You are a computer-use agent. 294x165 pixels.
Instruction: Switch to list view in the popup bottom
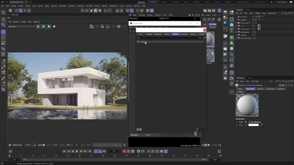pos(138,129)
